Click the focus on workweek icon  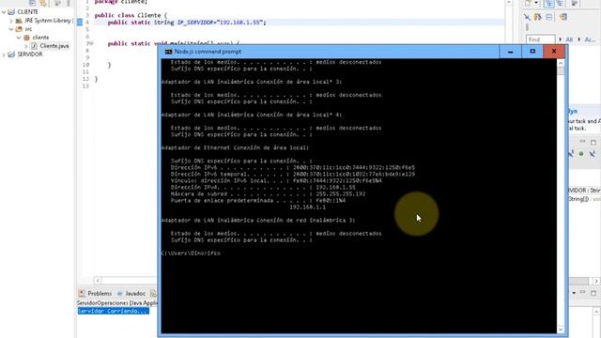click(562, 17)
